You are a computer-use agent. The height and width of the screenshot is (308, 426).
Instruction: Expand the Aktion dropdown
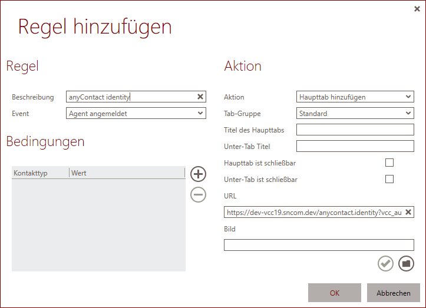(x=355, y=97)
